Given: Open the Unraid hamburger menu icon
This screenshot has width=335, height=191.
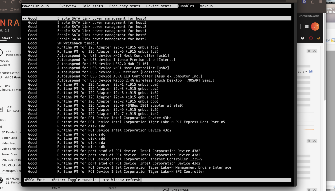Looking at the screenshot, I should [x=307, y=27].
